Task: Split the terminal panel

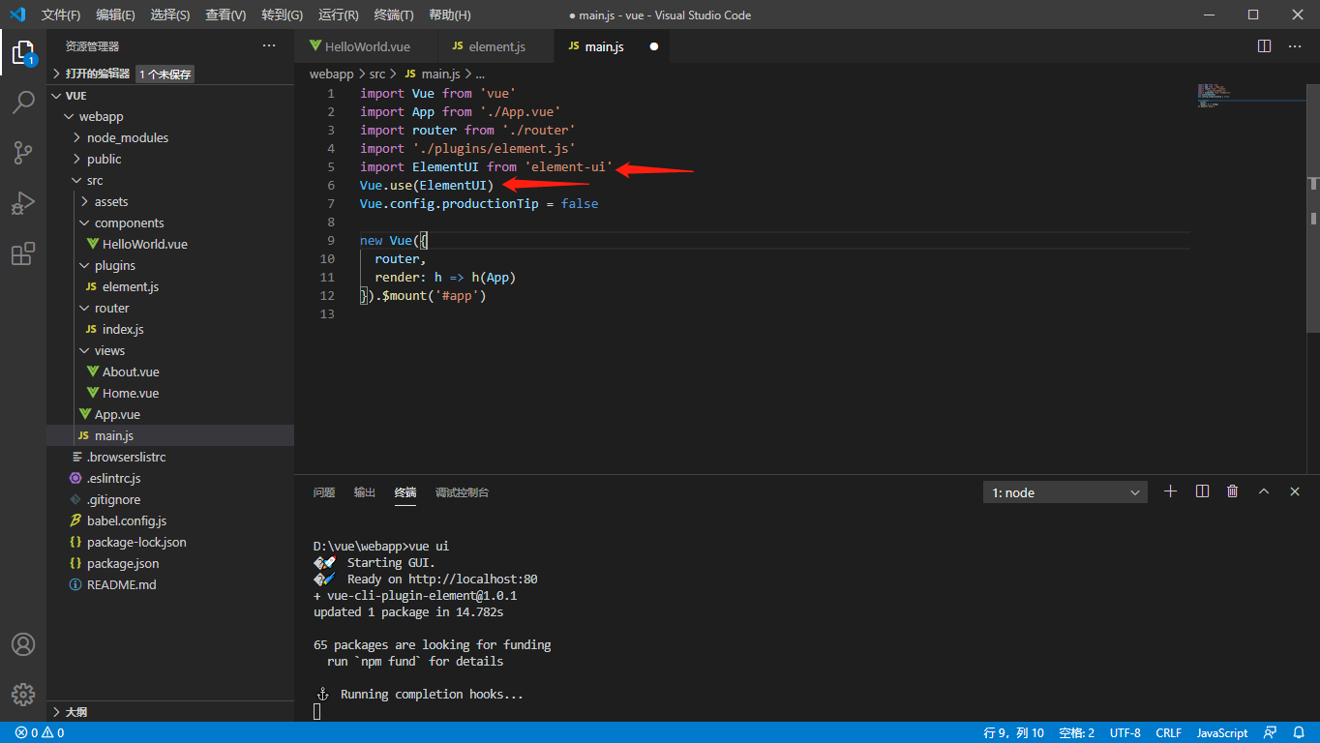Action: (x=1202, y=491)
